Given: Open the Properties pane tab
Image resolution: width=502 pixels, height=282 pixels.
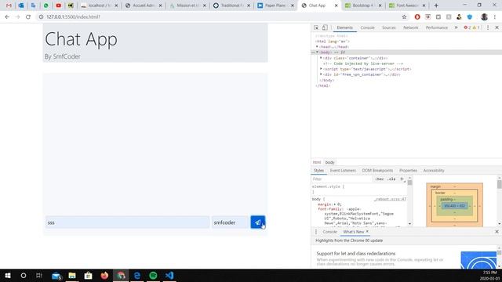Looking at the screenshot, I should 408,171.
